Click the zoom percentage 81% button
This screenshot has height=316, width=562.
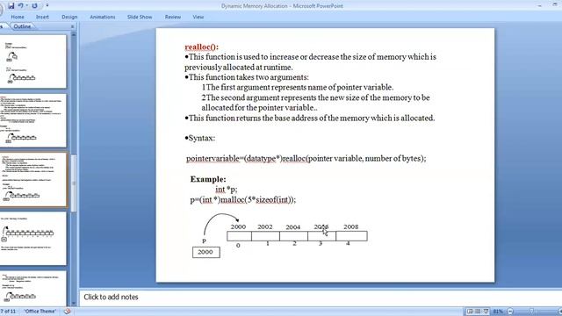pyautogui.click(x=498, y=312)
